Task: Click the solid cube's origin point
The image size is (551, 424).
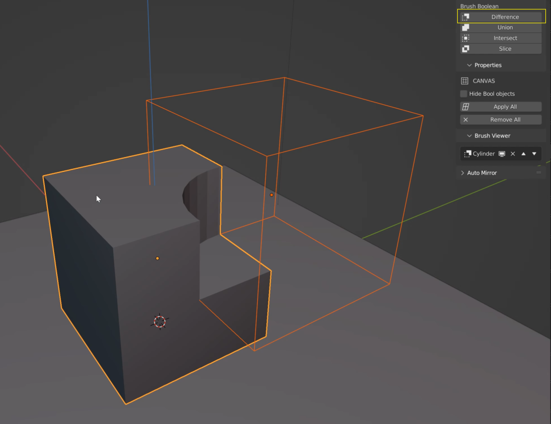Action: click(158, 258)
